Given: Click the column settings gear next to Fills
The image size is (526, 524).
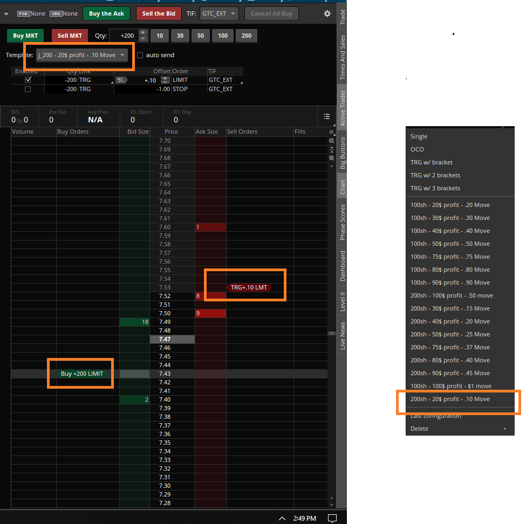Looking at the screenshot, I should point(332,132).
